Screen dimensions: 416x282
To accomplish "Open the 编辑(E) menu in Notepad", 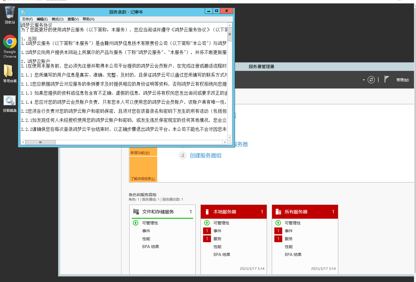I will tap(42, 19).
